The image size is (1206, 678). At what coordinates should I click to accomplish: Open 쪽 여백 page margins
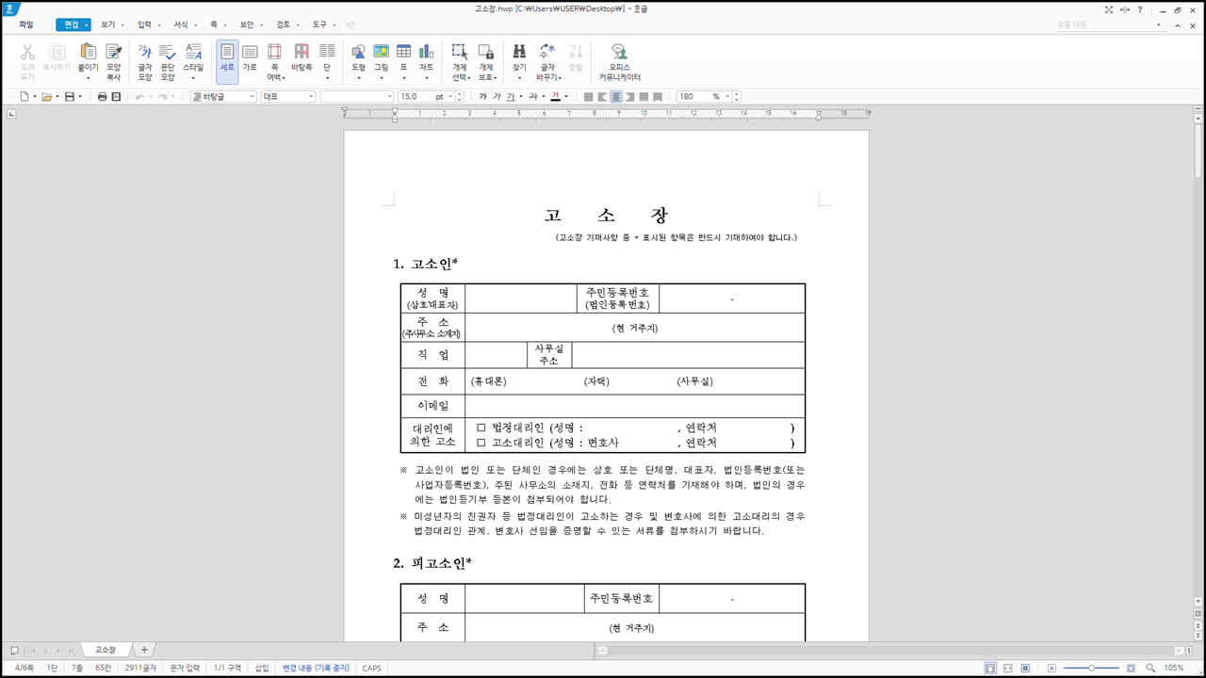(274, 62)
